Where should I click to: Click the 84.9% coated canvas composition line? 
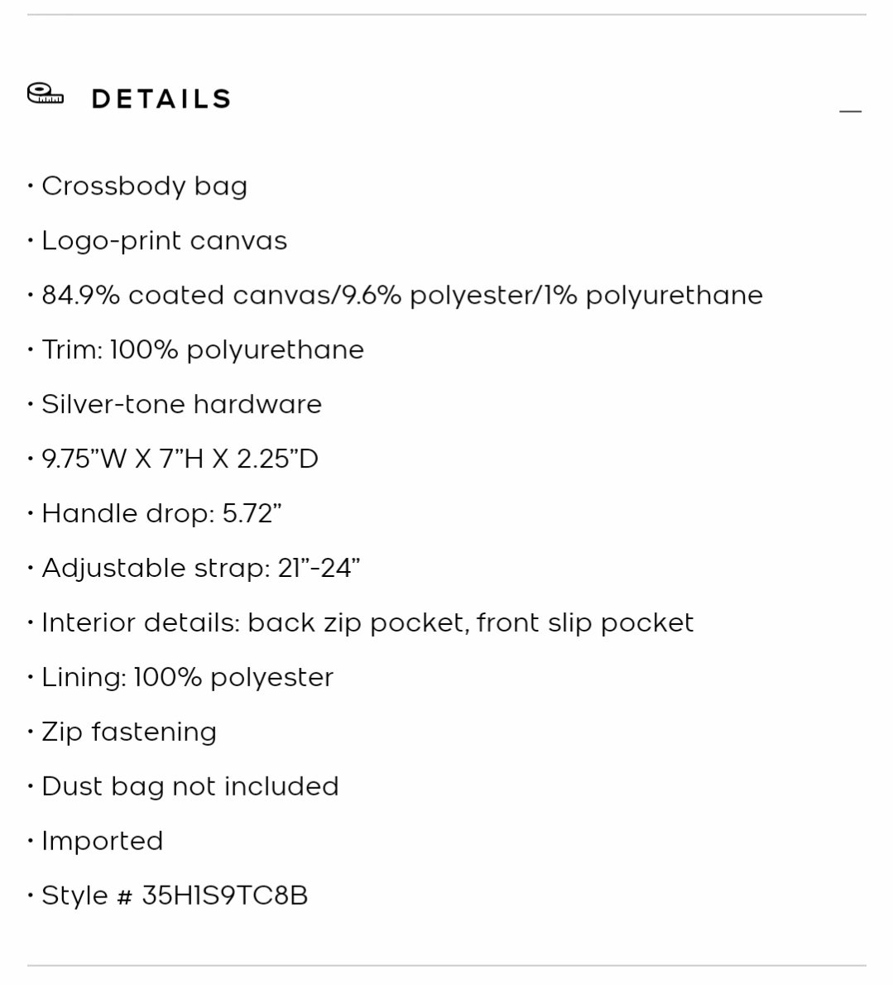402,295
